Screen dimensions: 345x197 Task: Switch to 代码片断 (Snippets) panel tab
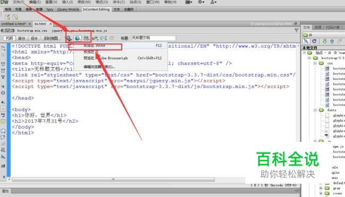click(333, 27)
